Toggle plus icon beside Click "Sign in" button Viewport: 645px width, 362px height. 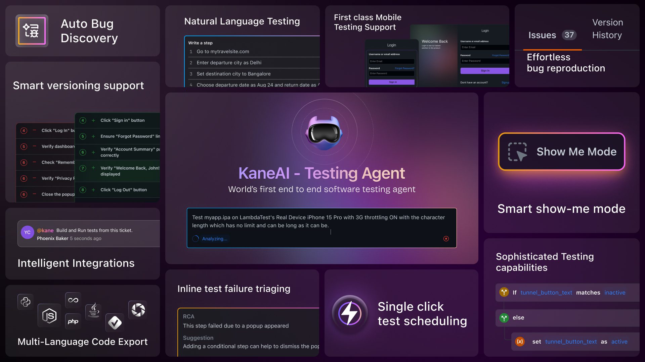(93, 120)
